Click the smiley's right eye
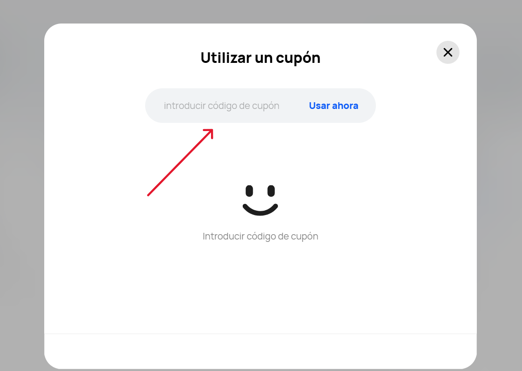The width and height of the screenshot is (522, 371). pos(271,191)
